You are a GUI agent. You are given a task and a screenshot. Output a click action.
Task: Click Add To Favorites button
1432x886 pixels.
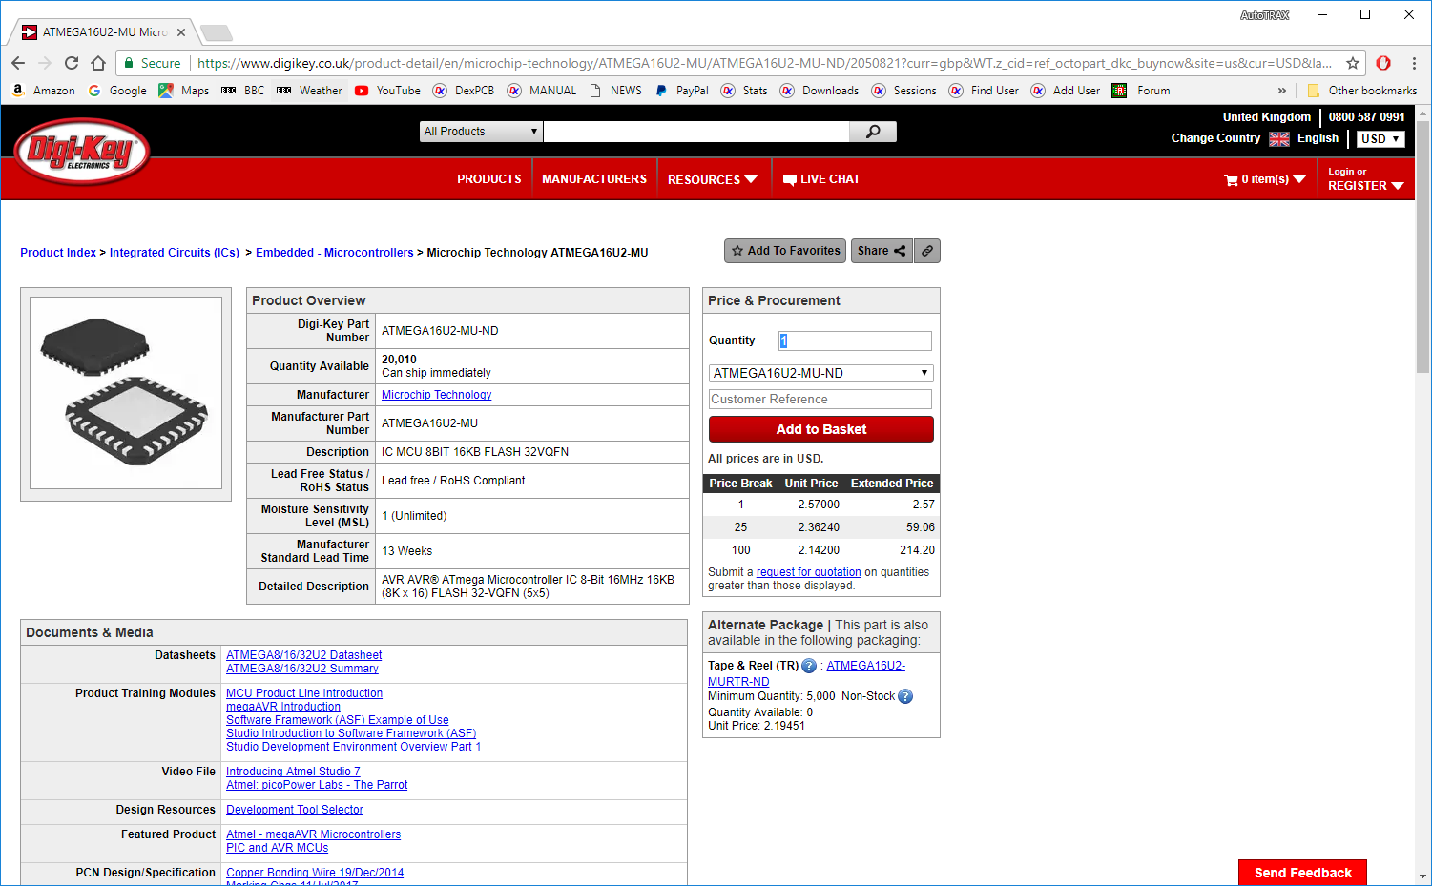pyautogui.click(x=785, y=251)
